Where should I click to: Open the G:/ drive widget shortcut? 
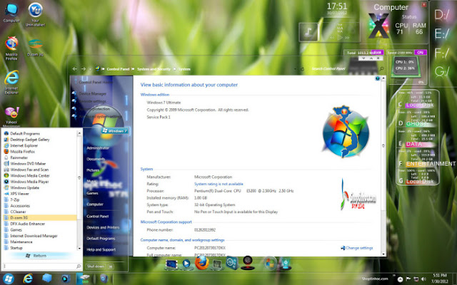click(442, 71)
